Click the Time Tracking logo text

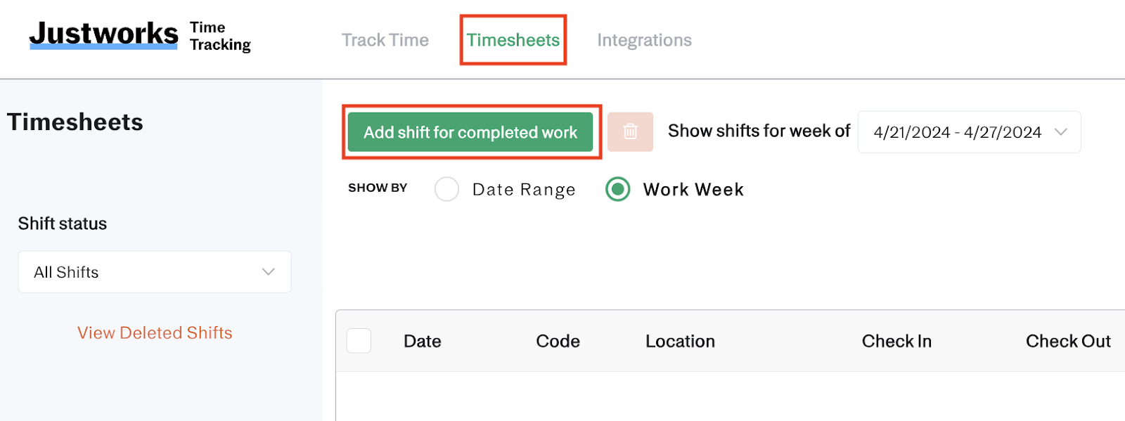tap(220, 36)
